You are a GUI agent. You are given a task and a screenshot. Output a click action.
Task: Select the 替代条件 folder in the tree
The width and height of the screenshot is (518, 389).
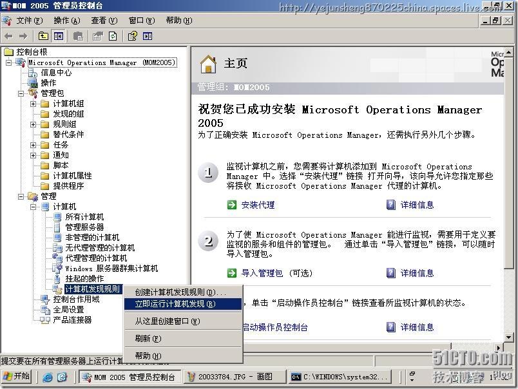pyautogui.click(x=68, y=135)
